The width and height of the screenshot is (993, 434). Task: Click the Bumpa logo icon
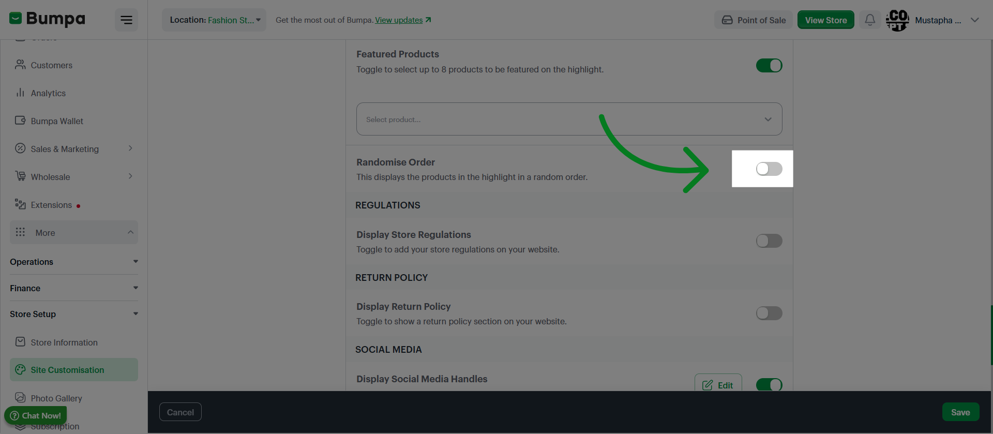click(16, 19)
